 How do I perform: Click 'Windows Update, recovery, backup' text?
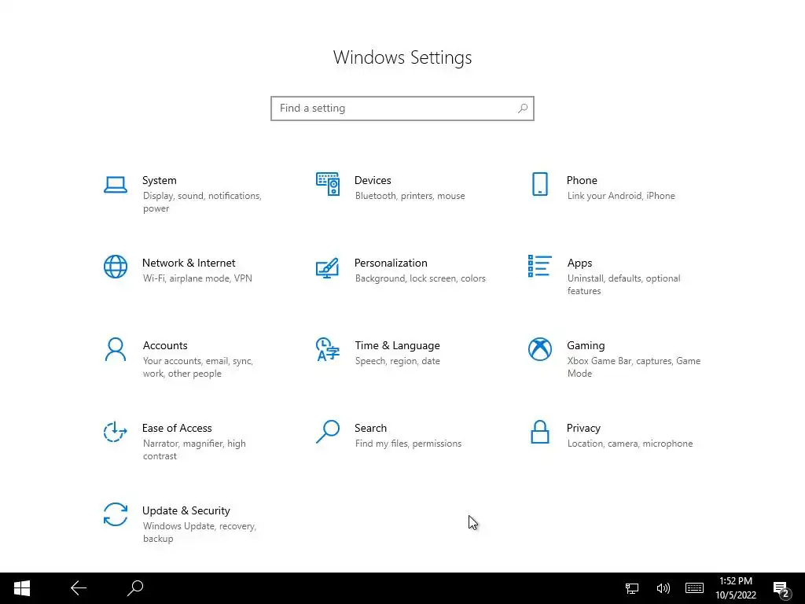[x=199, y=532]
